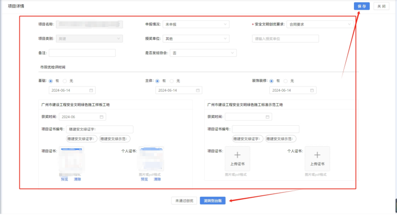
Task: Click plus icon to upload 个人证书
Action: [317, 155]
